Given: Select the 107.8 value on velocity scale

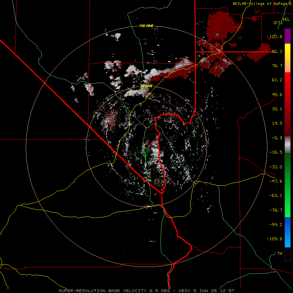Looking at the screenshot, I should [276, 36].
